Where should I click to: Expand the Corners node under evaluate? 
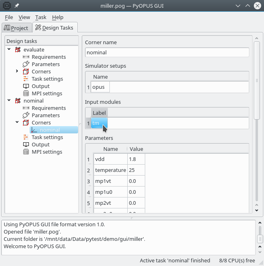(x=17, y=72)
